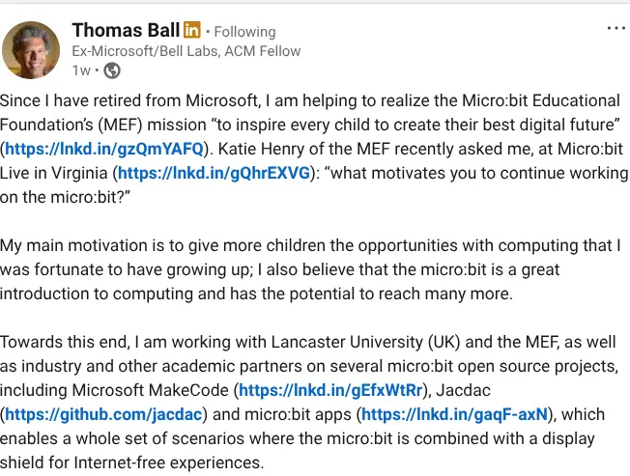Click the Following status label

click(x=244, y=32)
